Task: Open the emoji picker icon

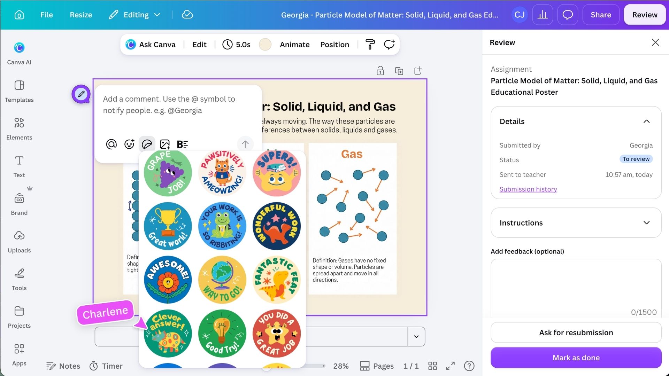Action: tap(129, 144)
